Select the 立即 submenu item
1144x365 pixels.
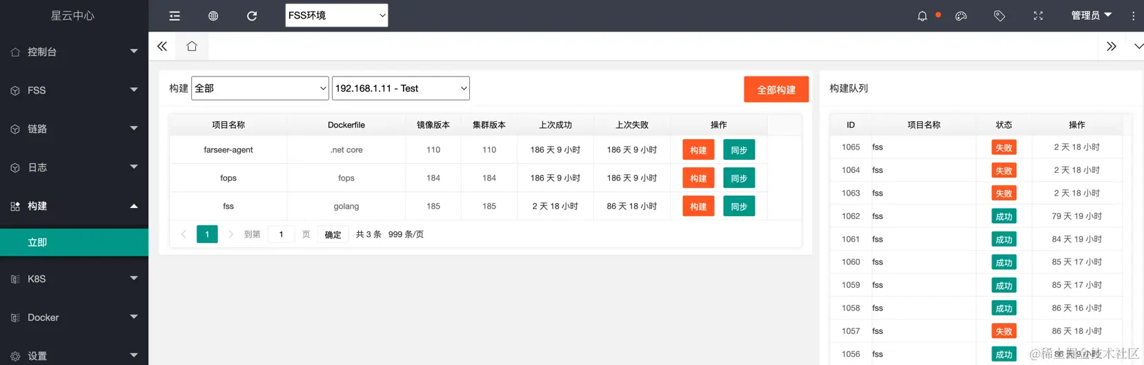pyautogui.click(x=74, y=242)
